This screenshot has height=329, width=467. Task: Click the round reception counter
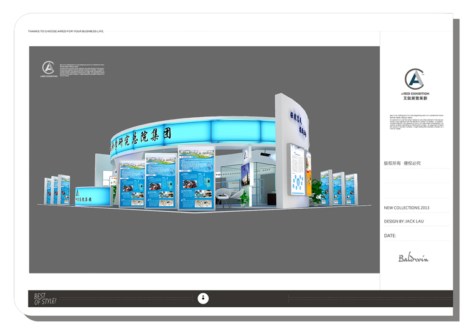[x=92, y=196]
